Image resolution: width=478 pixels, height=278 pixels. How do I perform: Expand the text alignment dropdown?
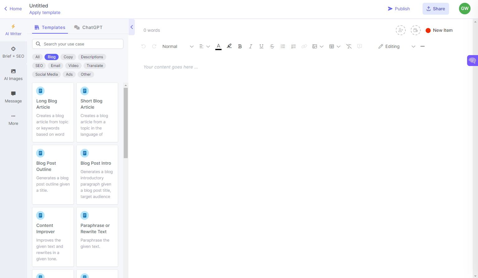[208, 46]
